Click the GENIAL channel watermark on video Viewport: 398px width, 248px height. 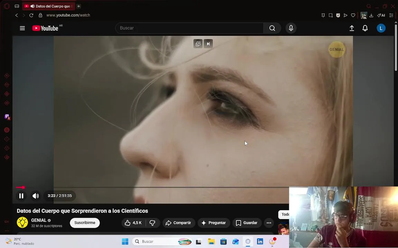point(337,49)
